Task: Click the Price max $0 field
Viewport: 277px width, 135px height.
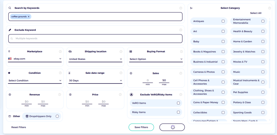Action: [x=104, y=102]
